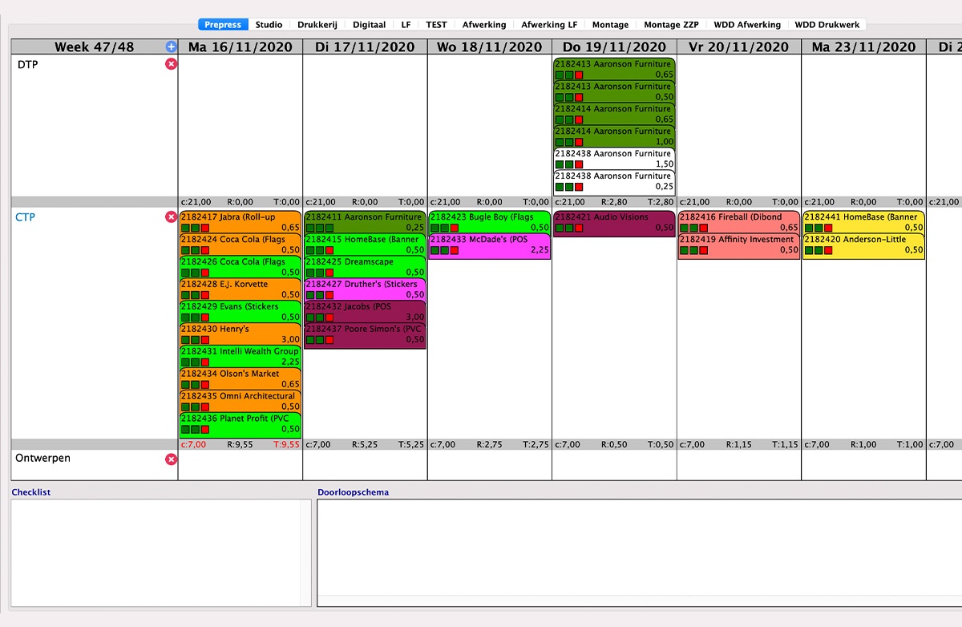Select DTP job 2182413 Aaronson Furniture 0,65
Screen dimensions: 962x627
[x=614, y=69]
